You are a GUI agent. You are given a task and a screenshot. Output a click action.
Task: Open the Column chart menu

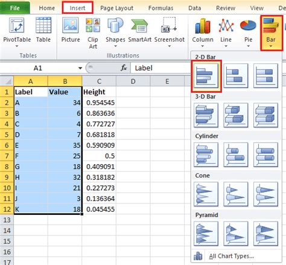coord(203,32)
